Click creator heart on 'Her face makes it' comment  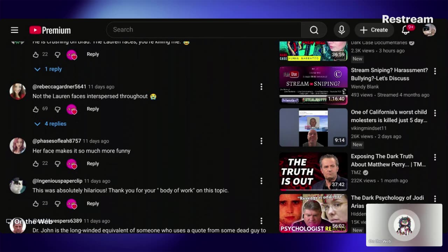72,164
